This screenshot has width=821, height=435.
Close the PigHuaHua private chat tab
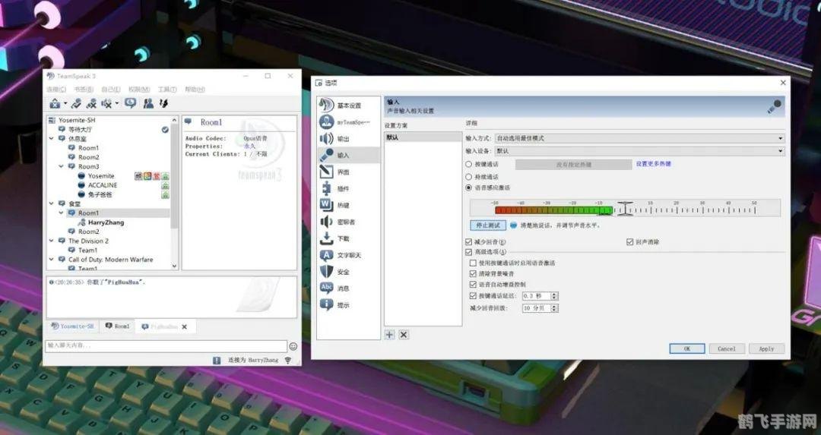[184, 326]
